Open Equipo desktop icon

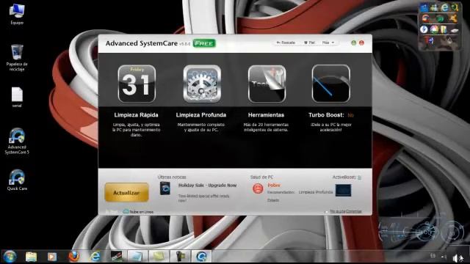pos(17,14)
